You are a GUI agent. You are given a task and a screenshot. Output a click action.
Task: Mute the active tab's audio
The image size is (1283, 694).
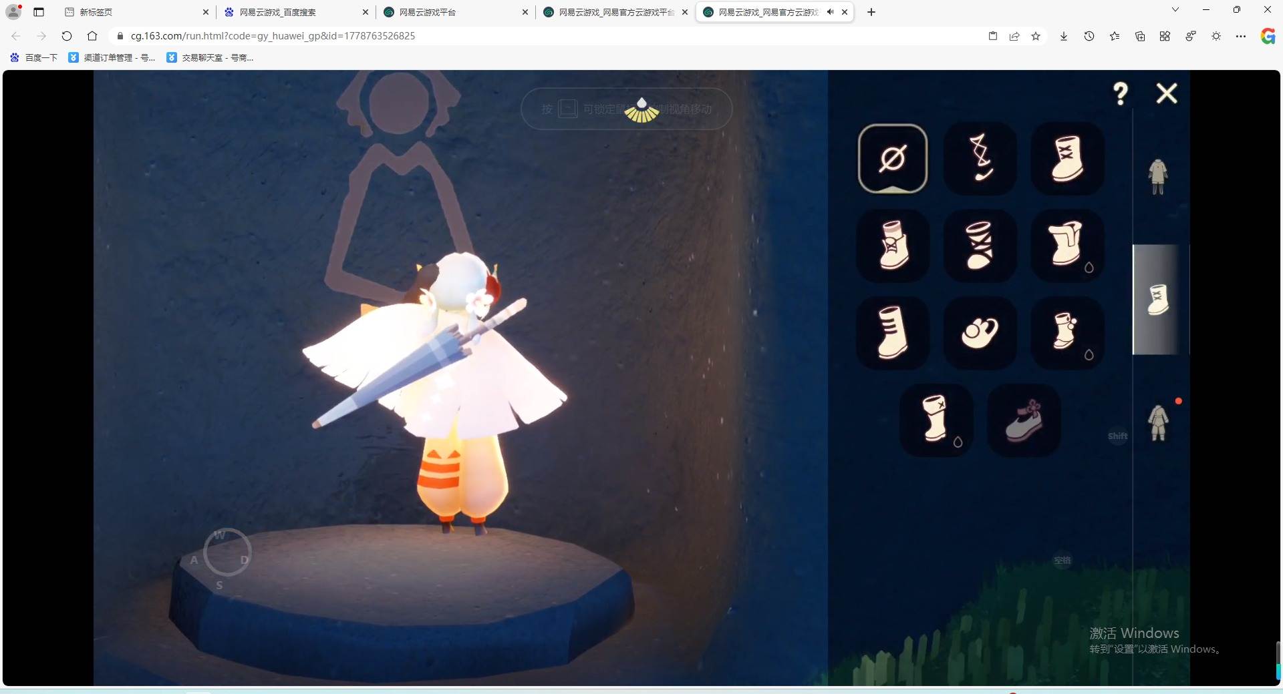pos(830,12)
